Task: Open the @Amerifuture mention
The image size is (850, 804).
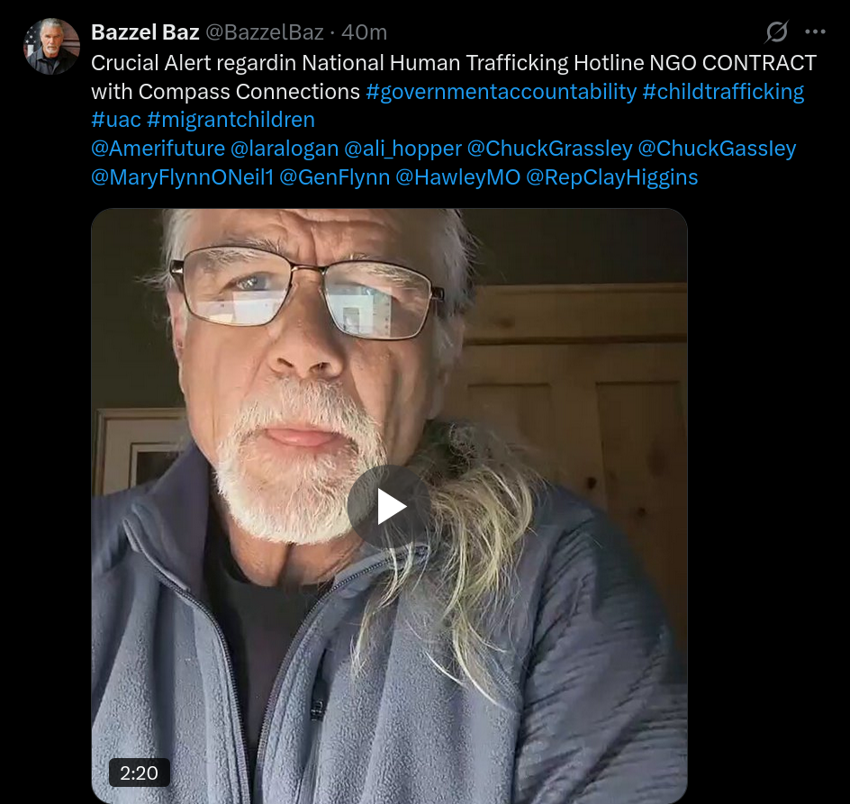Action: pos(158,149)
